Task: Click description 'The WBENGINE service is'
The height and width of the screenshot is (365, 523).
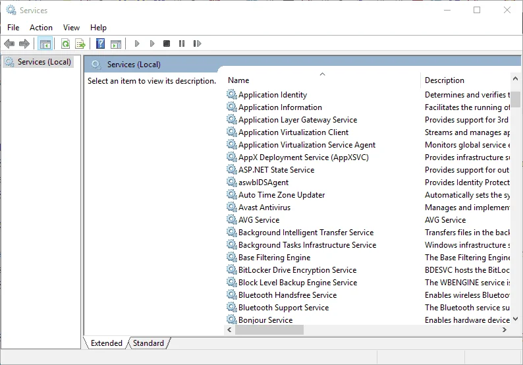Action: point(467,282)
